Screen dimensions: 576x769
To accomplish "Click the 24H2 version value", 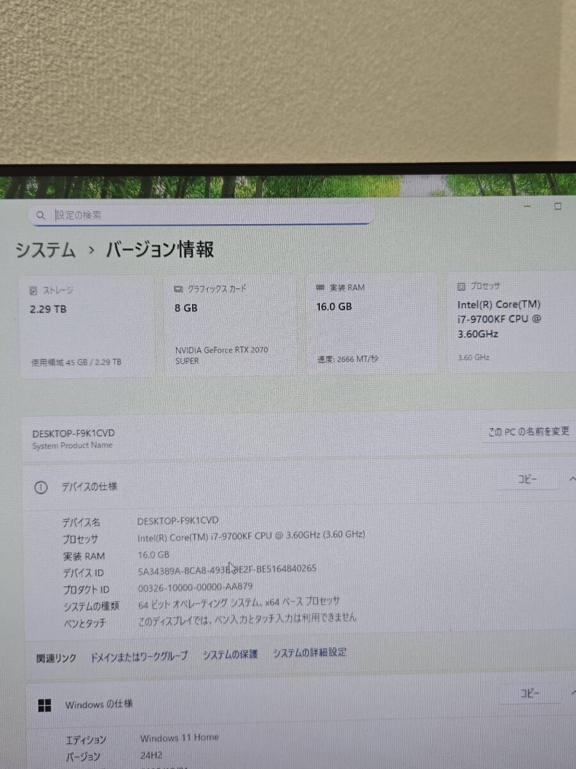I will pos(152,756).
